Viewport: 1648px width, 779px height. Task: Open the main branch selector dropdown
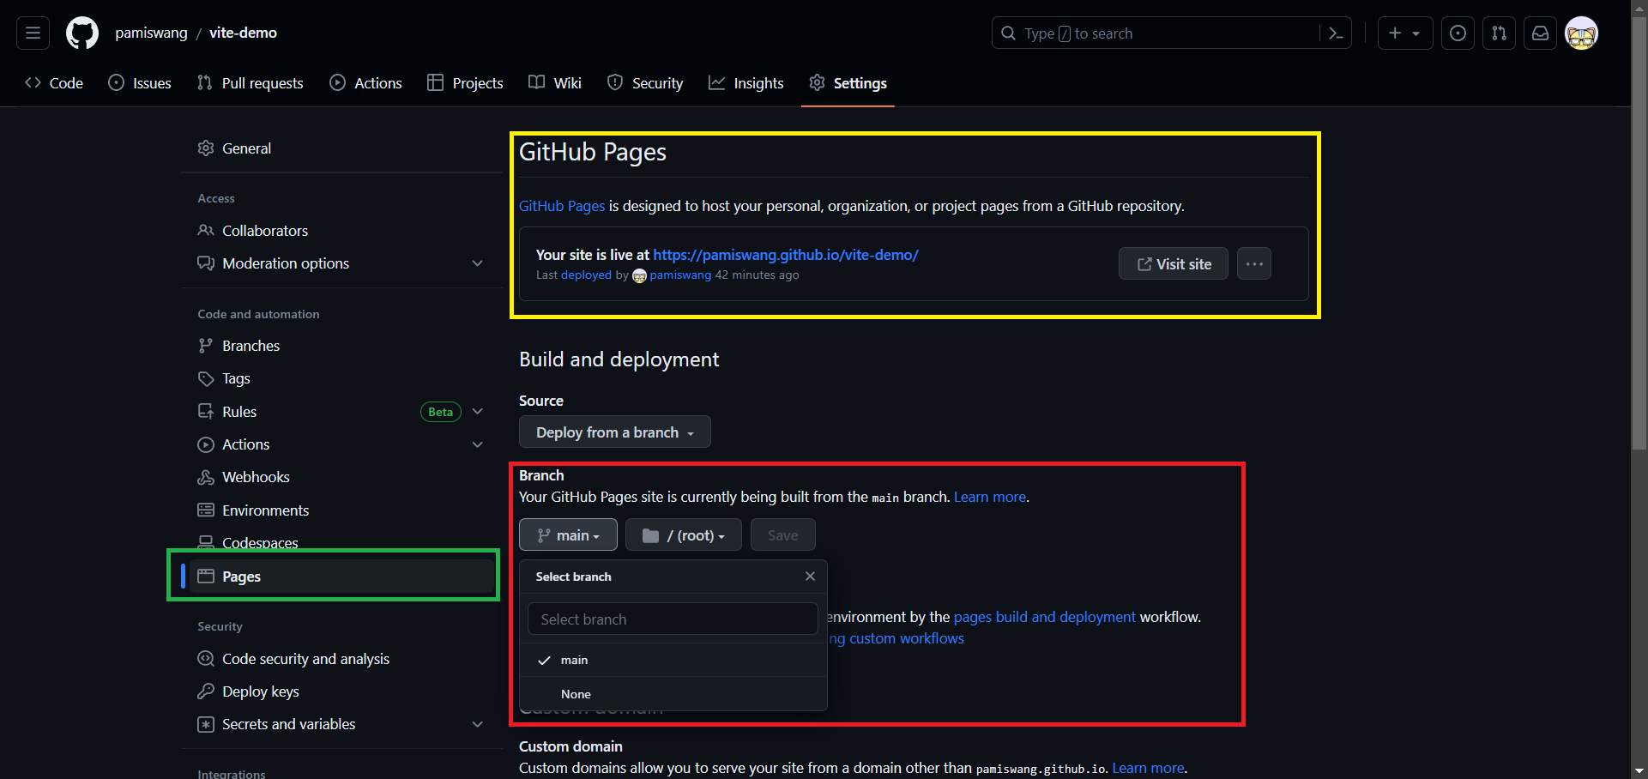[568, 534]
